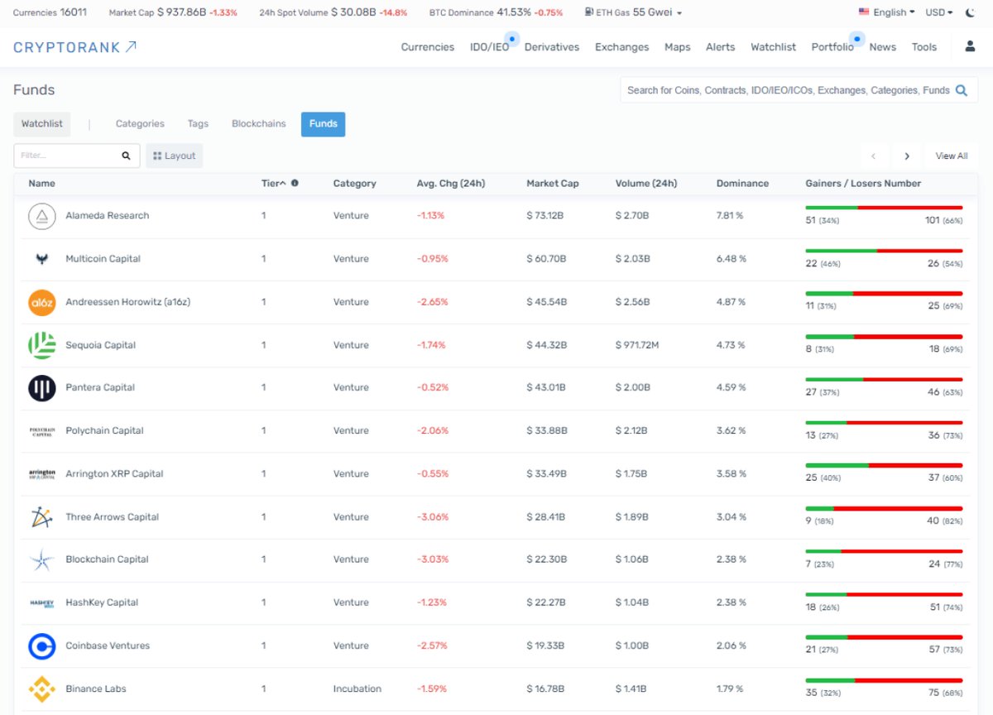Click the HashKey Capital logo
The height and width of the screenshot is (715, 993).
(41, 603)
